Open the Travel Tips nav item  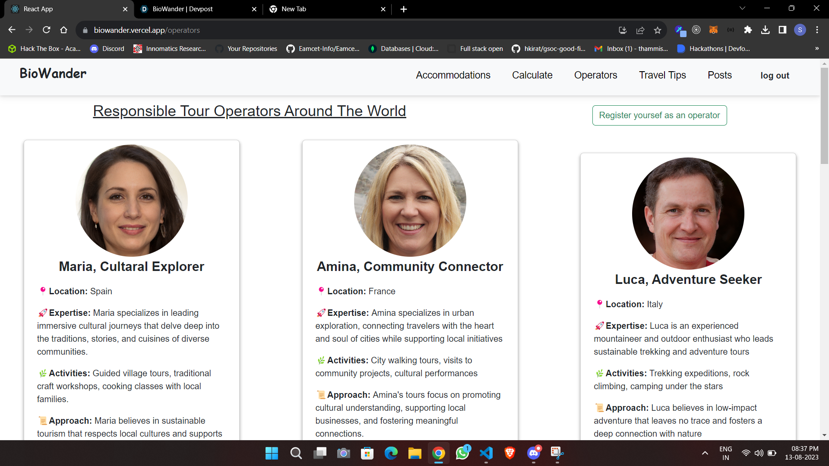(662, 75)
